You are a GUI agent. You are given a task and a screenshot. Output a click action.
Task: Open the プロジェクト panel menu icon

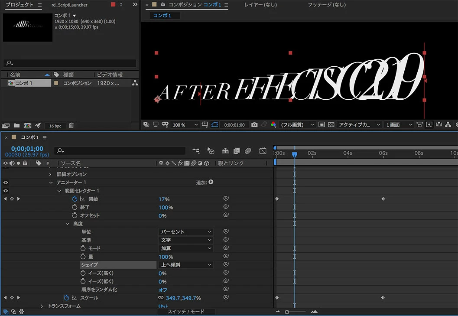[x=40, y=5]
